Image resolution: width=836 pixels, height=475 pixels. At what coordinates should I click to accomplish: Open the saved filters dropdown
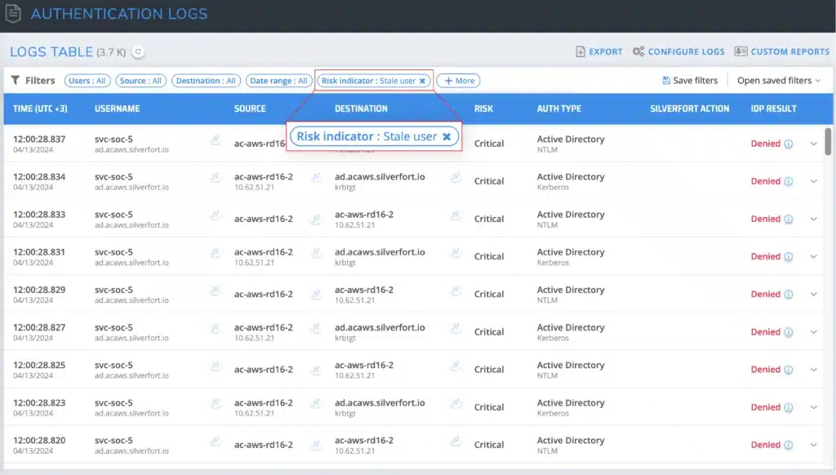coord(778,81)
